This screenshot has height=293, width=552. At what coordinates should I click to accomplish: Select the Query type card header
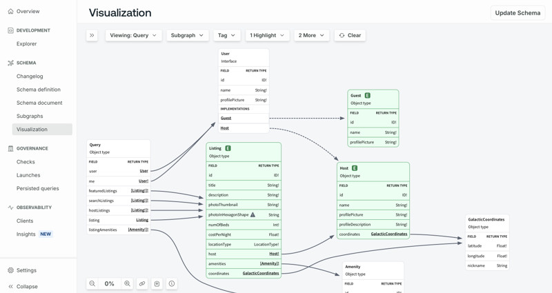pyautogui.click(x=119, y=148)
